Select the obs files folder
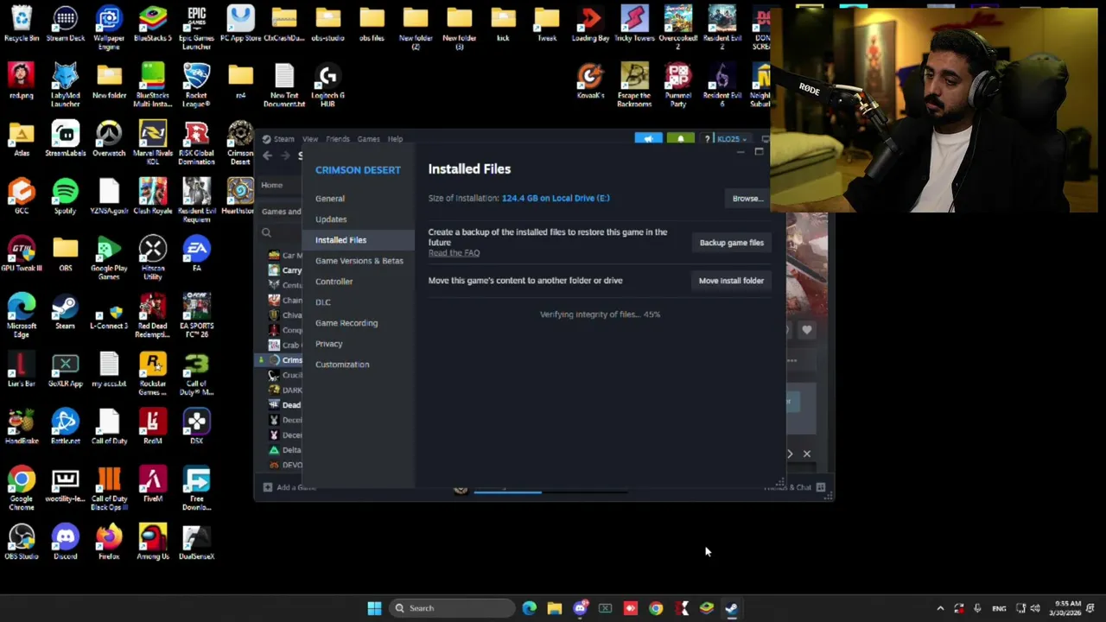This screenshot has width=1106, height=622. [372, 23]
